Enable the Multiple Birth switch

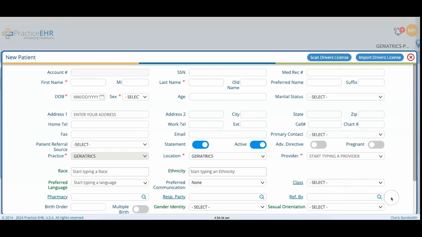pyautogui.click(x=141, y=209)
